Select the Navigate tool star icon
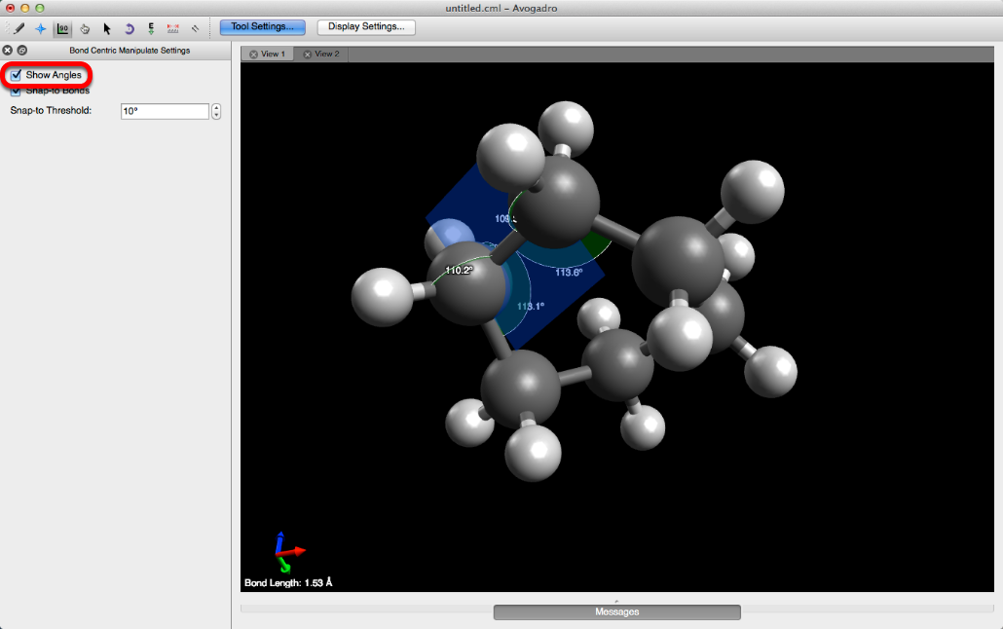Screen dimensions: 1003x629 [x=40, y=28]
